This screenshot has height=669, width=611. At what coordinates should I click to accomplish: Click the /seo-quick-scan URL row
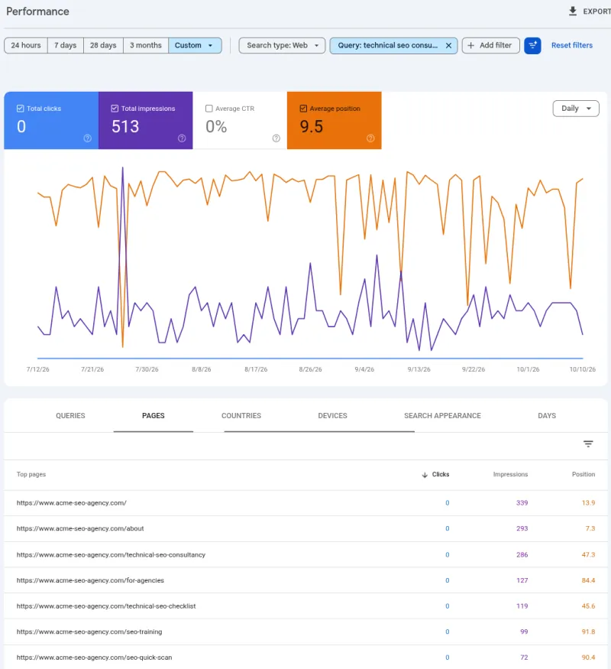305,658
